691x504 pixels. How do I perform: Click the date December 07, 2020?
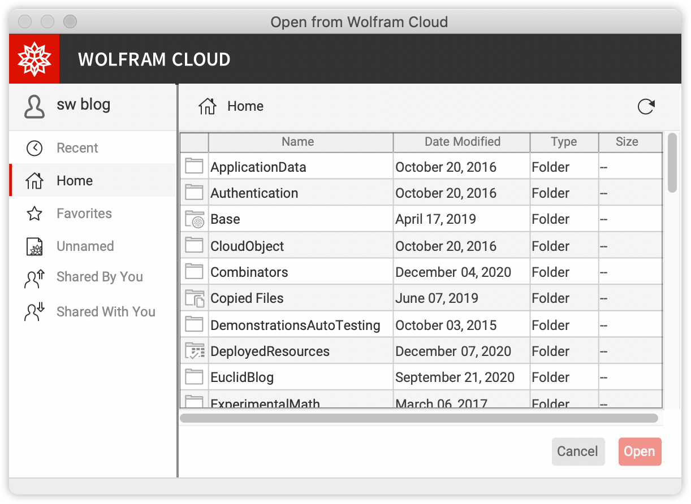pos(453,351)
